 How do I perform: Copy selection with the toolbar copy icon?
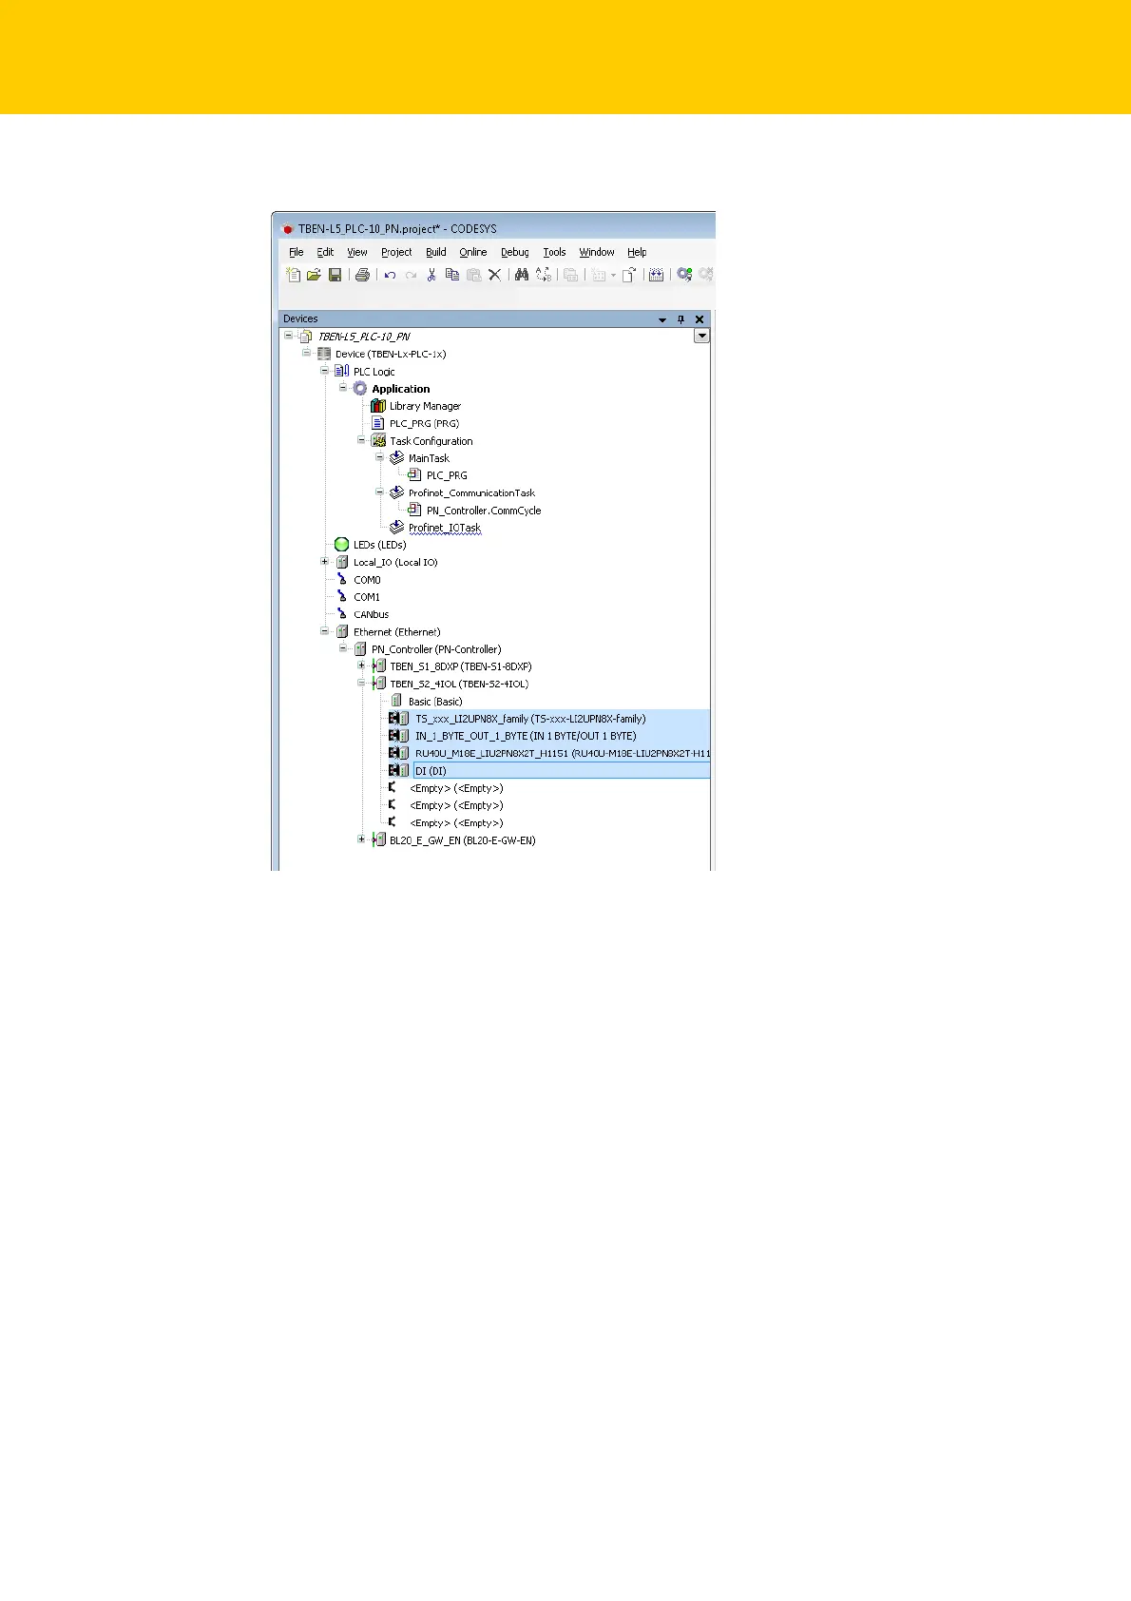pyautogui.click(x=452, y=275)
